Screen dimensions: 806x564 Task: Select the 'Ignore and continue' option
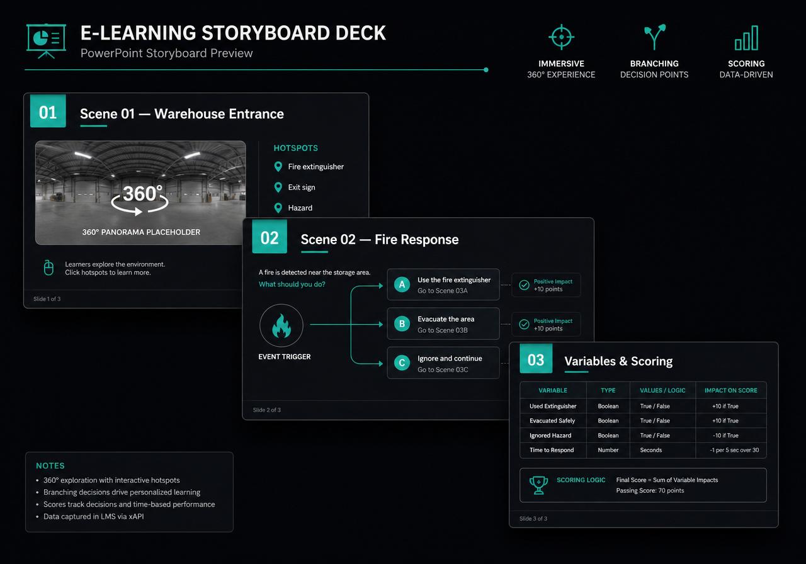[x=443, y=363]
